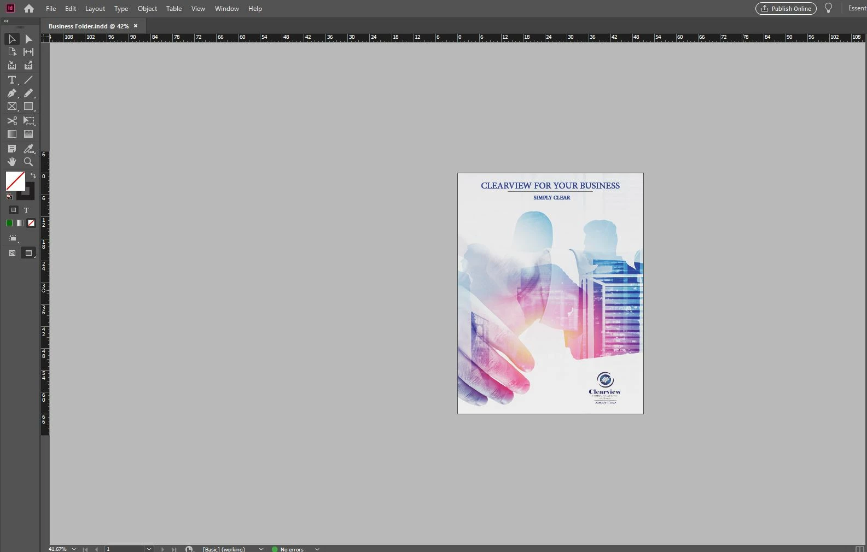Pick the Content Collector tool
Image resolution: width=867 pixels, height=552 pixels.
pyautogui.click(x=11, y=65)
